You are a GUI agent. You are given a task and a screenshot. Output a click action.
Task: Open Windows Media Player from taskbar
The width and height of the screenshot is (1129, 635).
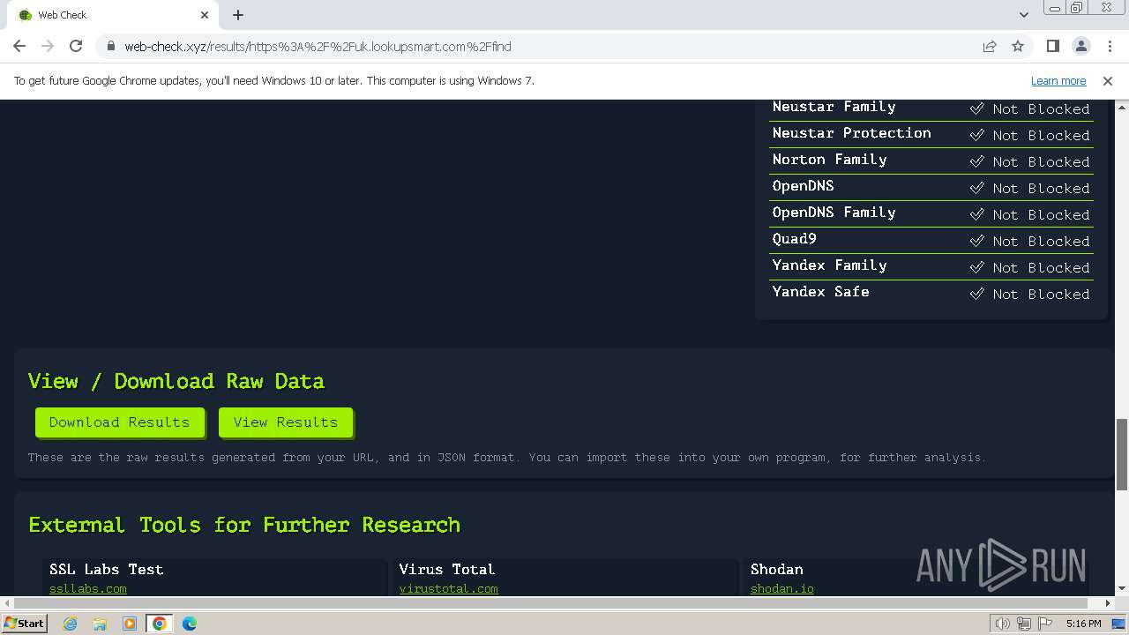[130, 624]
